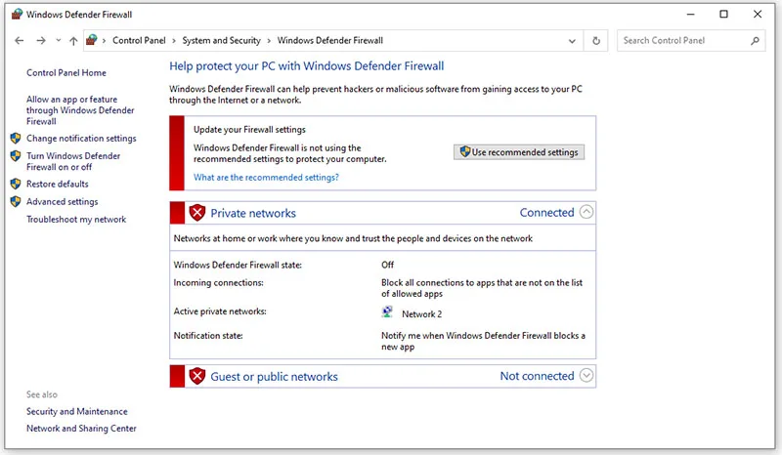Open Security and Maintenance link
Screen dimensions: 782x455
click(77, 412)
